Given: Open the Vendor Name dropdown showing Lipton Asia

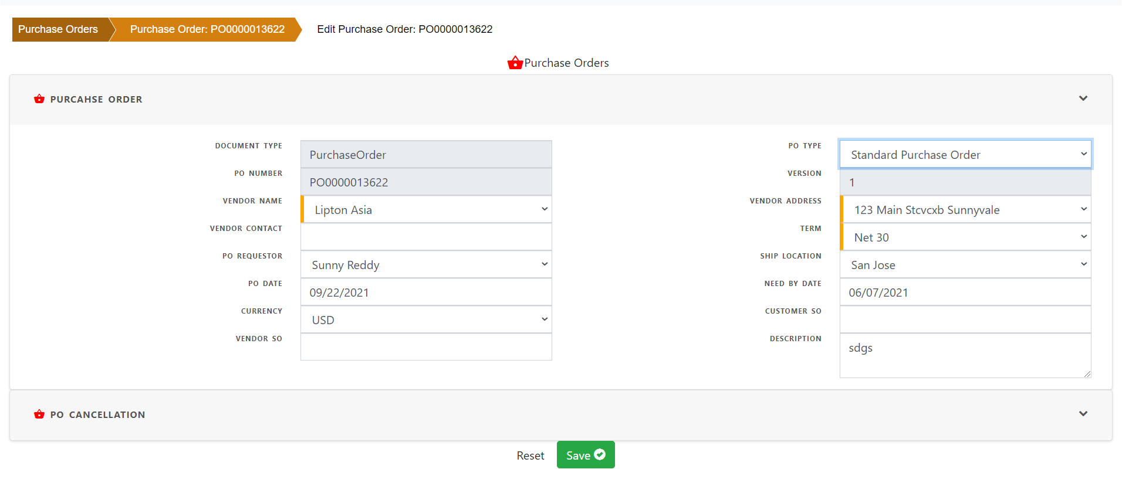Looking at the screenshot, I should tap(427, 209).
